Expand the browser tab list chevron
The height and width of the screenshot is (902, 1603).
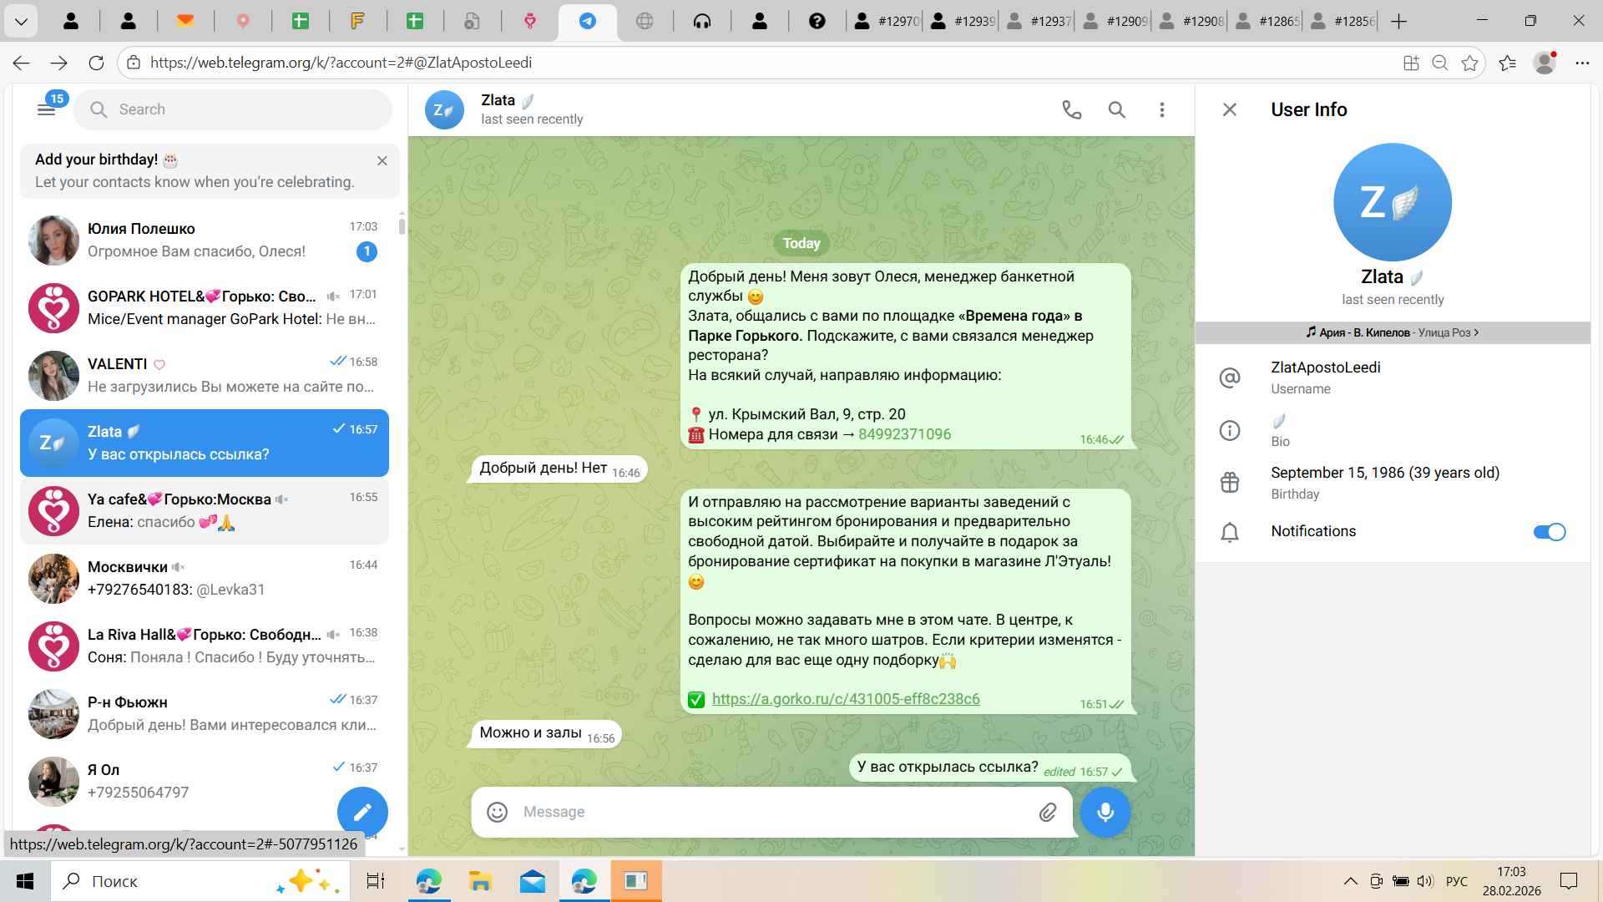[21, 21]
